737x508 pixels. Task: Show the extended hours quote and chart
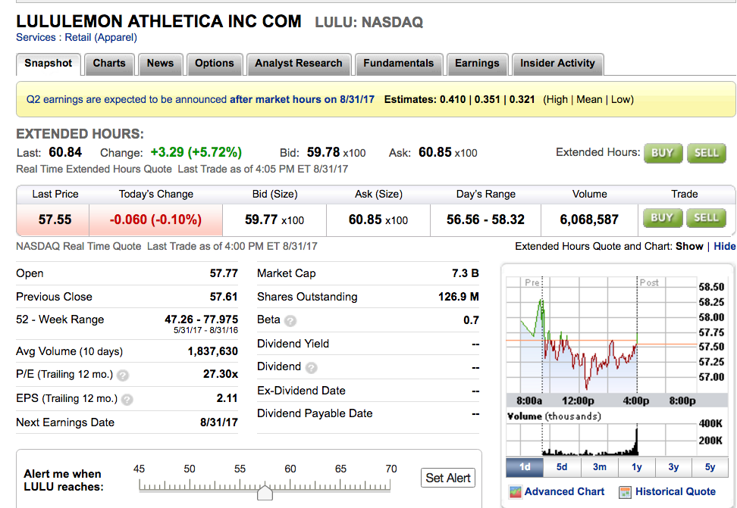click(689, 246)
